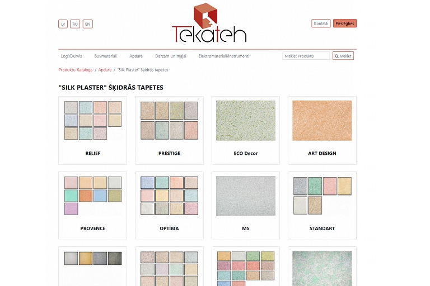
Task: Open the ECO Decor texture image
Action: [x=246, y=121]
